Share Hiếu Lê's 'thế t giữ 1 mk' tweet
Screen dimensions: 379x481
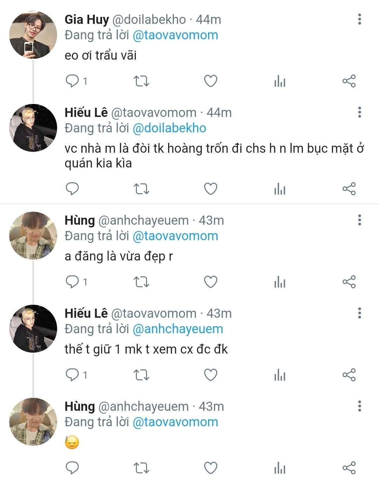pyautogui.click(x=349, y=375)
